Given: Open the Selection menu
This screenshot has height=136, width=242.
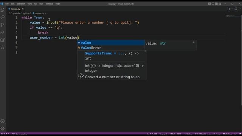Looking at the screenshot, I should pos(21,4).
